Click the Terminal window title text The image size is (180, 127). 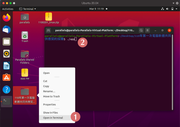[x=94, y=30]
